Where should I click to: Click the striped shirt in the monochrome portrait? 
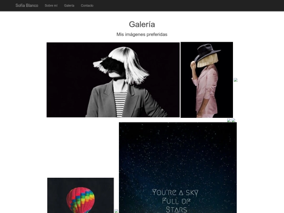120,104
